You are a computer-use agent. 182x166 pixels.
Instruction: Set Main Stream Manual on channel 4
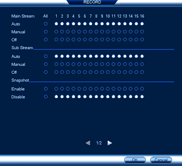[x=73, y=32]
